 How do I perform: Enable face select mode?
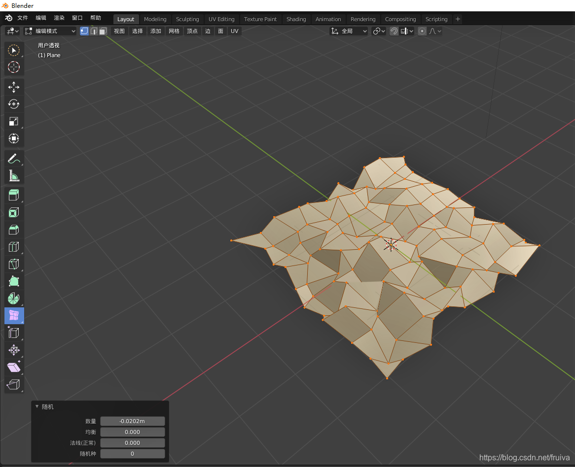click(103, 31)
